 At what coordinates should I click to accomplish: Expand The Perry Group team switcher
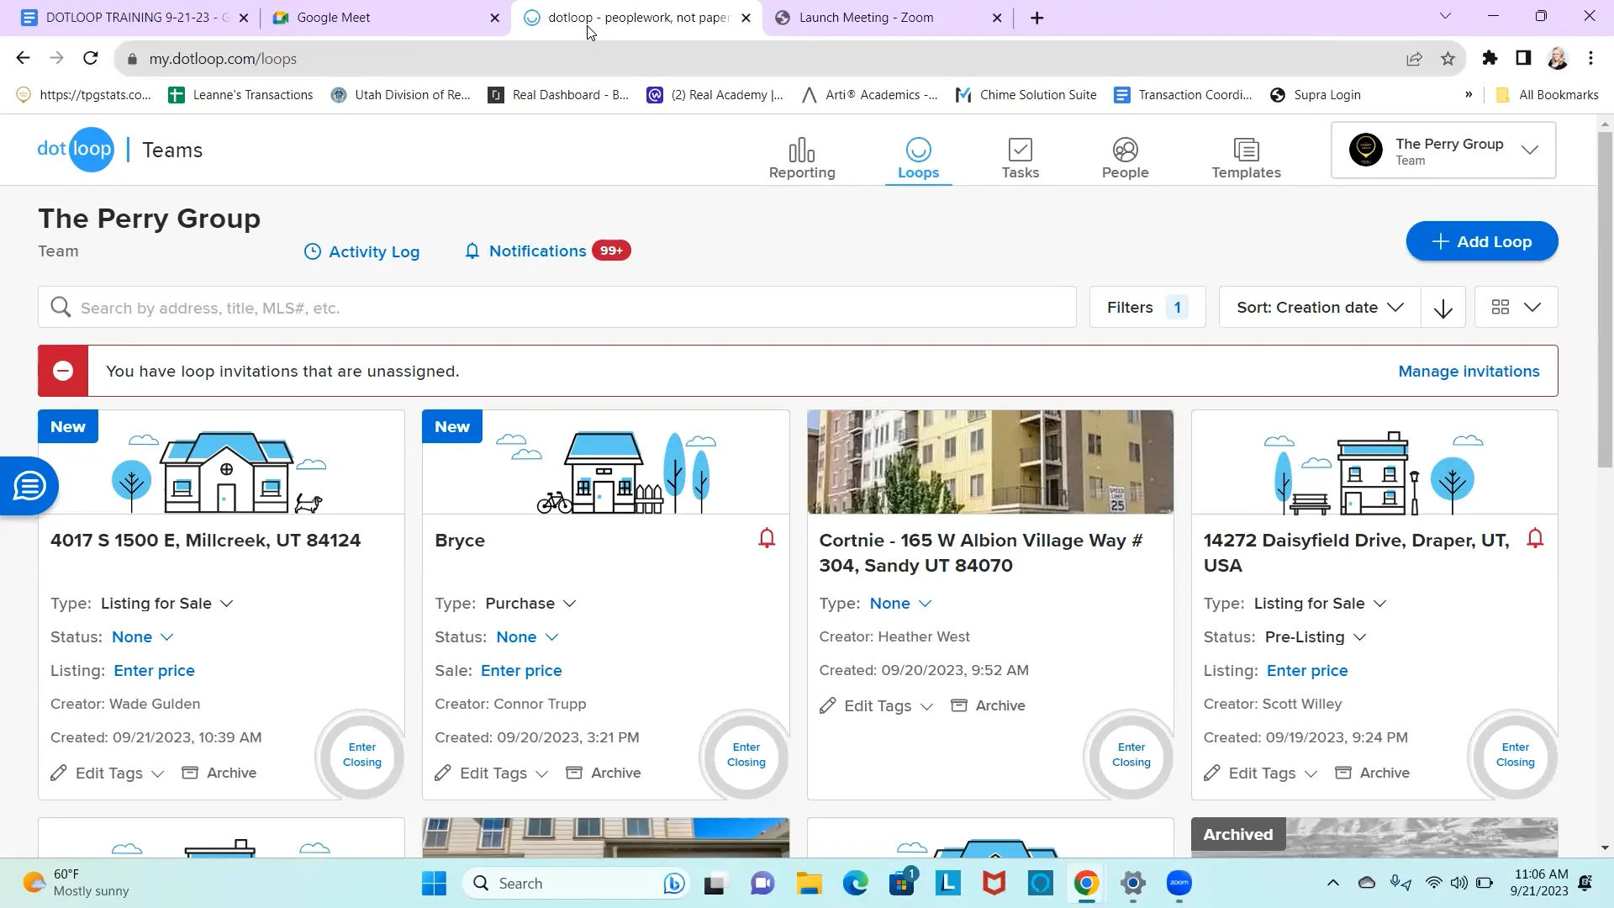click(1443, 150)
